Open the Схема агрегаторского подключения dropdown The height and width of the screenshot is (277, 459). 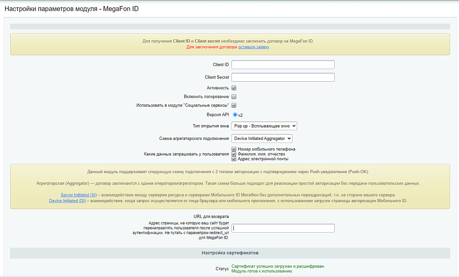tap(262, 138)
